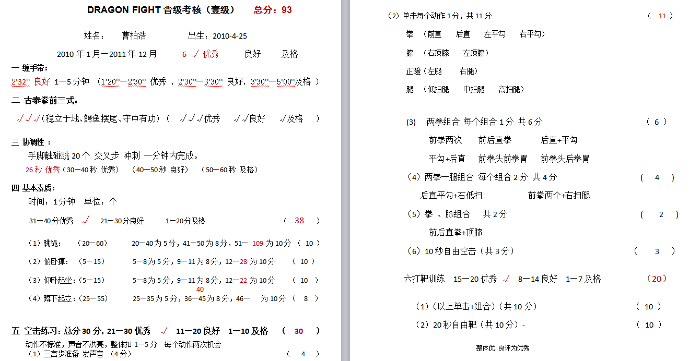Click the range '31一40分优秀'
689x361 pixels.
click(x=51, y=221)
